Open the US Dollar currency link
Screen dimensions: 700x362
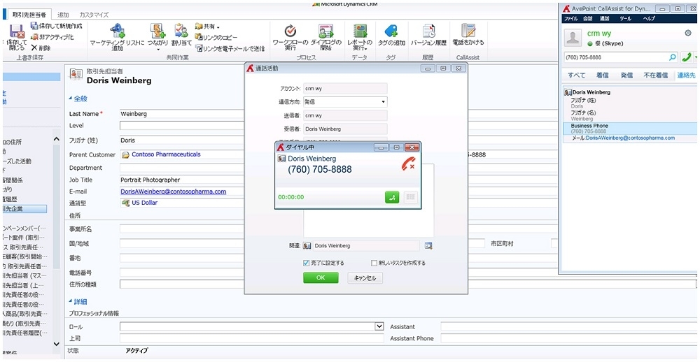coord(145,203)
